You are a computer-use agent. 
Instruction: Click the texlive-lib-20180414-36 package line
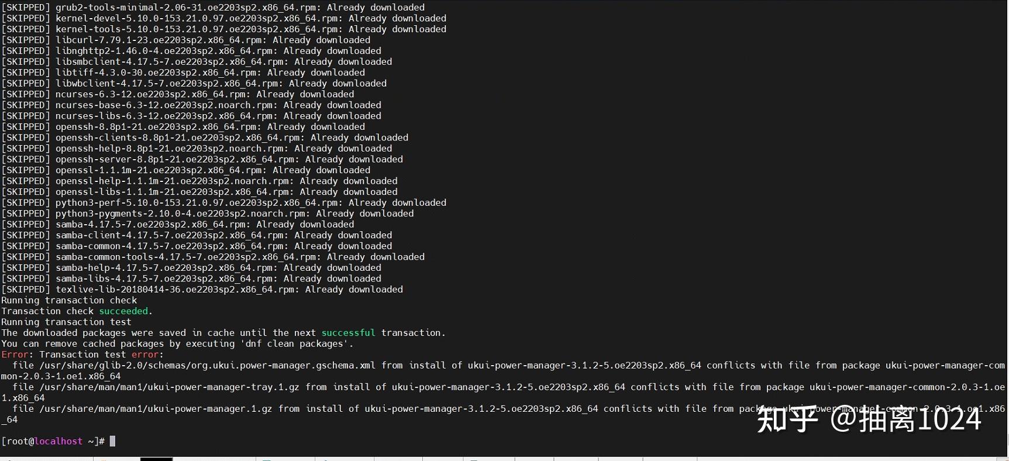(x=202, y=290)
